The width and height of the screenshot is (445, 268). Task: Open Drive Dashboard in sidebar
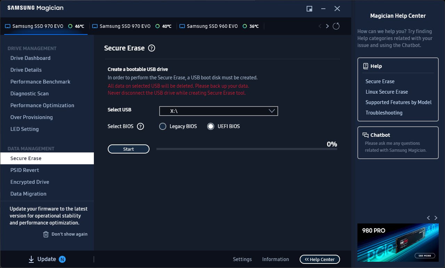point(30,58)
